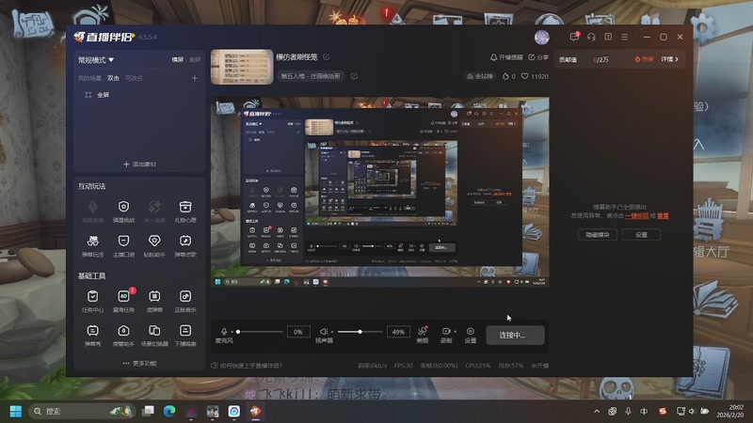
Task: Click 添加素材 add source button
Action: (139, 164)
